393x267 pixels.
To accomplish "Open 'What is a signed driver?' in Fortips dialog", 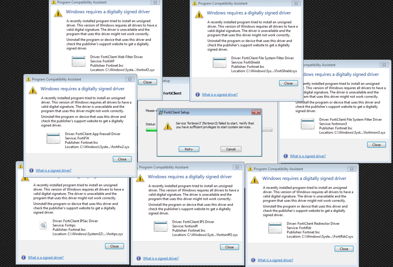I will tap(46, 258).
